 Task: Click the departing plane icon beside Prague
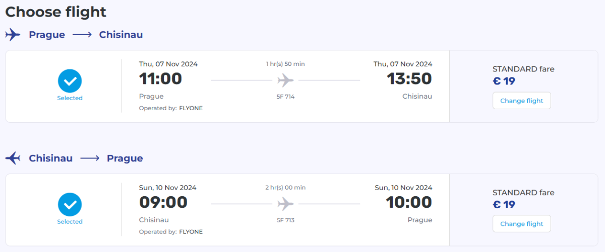coord(13,35)
